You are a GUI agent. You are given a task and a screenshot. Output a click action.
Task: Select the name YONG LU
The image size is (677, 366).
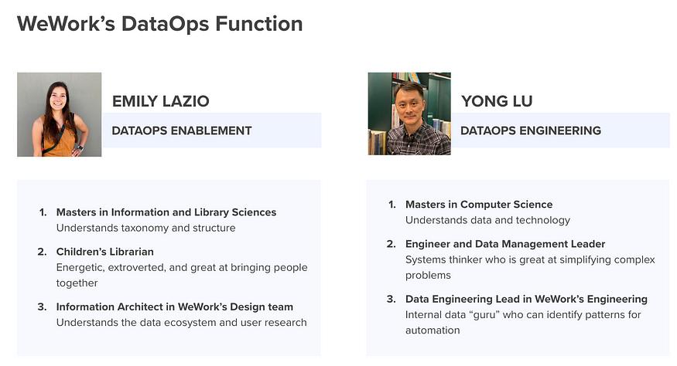click(x=497, y=101)
